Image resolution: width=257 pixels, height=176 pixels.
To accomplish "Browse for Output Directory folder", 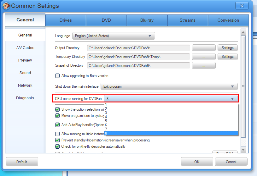I will click(204, 48).
